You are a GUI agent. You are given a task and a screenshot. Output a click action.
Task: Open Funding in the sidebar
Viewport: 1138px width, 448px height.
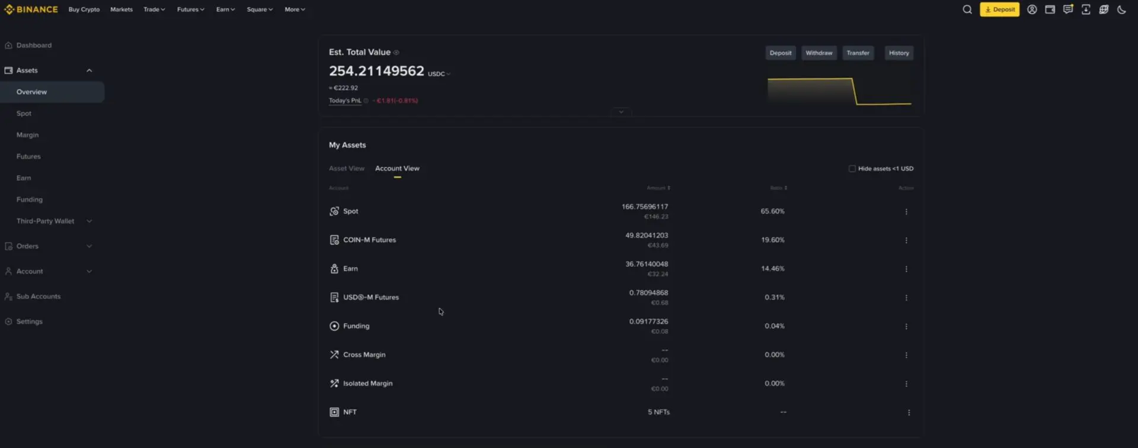[x=30, y=200]
